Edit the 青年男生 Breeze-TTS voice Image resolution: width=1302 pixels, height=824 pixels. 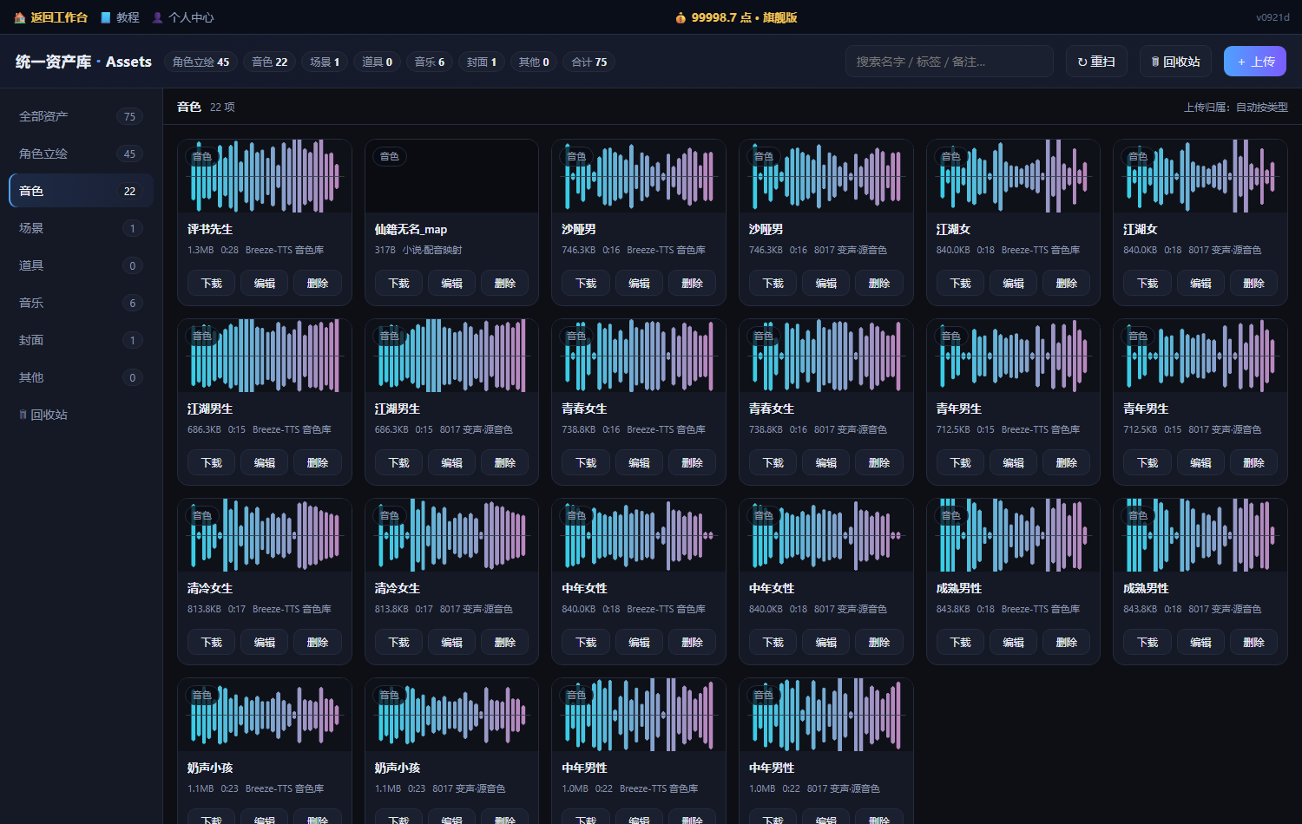coord(1014,463)
